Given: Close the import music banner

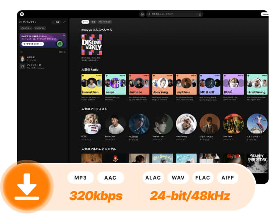Looking at the screenshot, I should [x=64, y=36].
